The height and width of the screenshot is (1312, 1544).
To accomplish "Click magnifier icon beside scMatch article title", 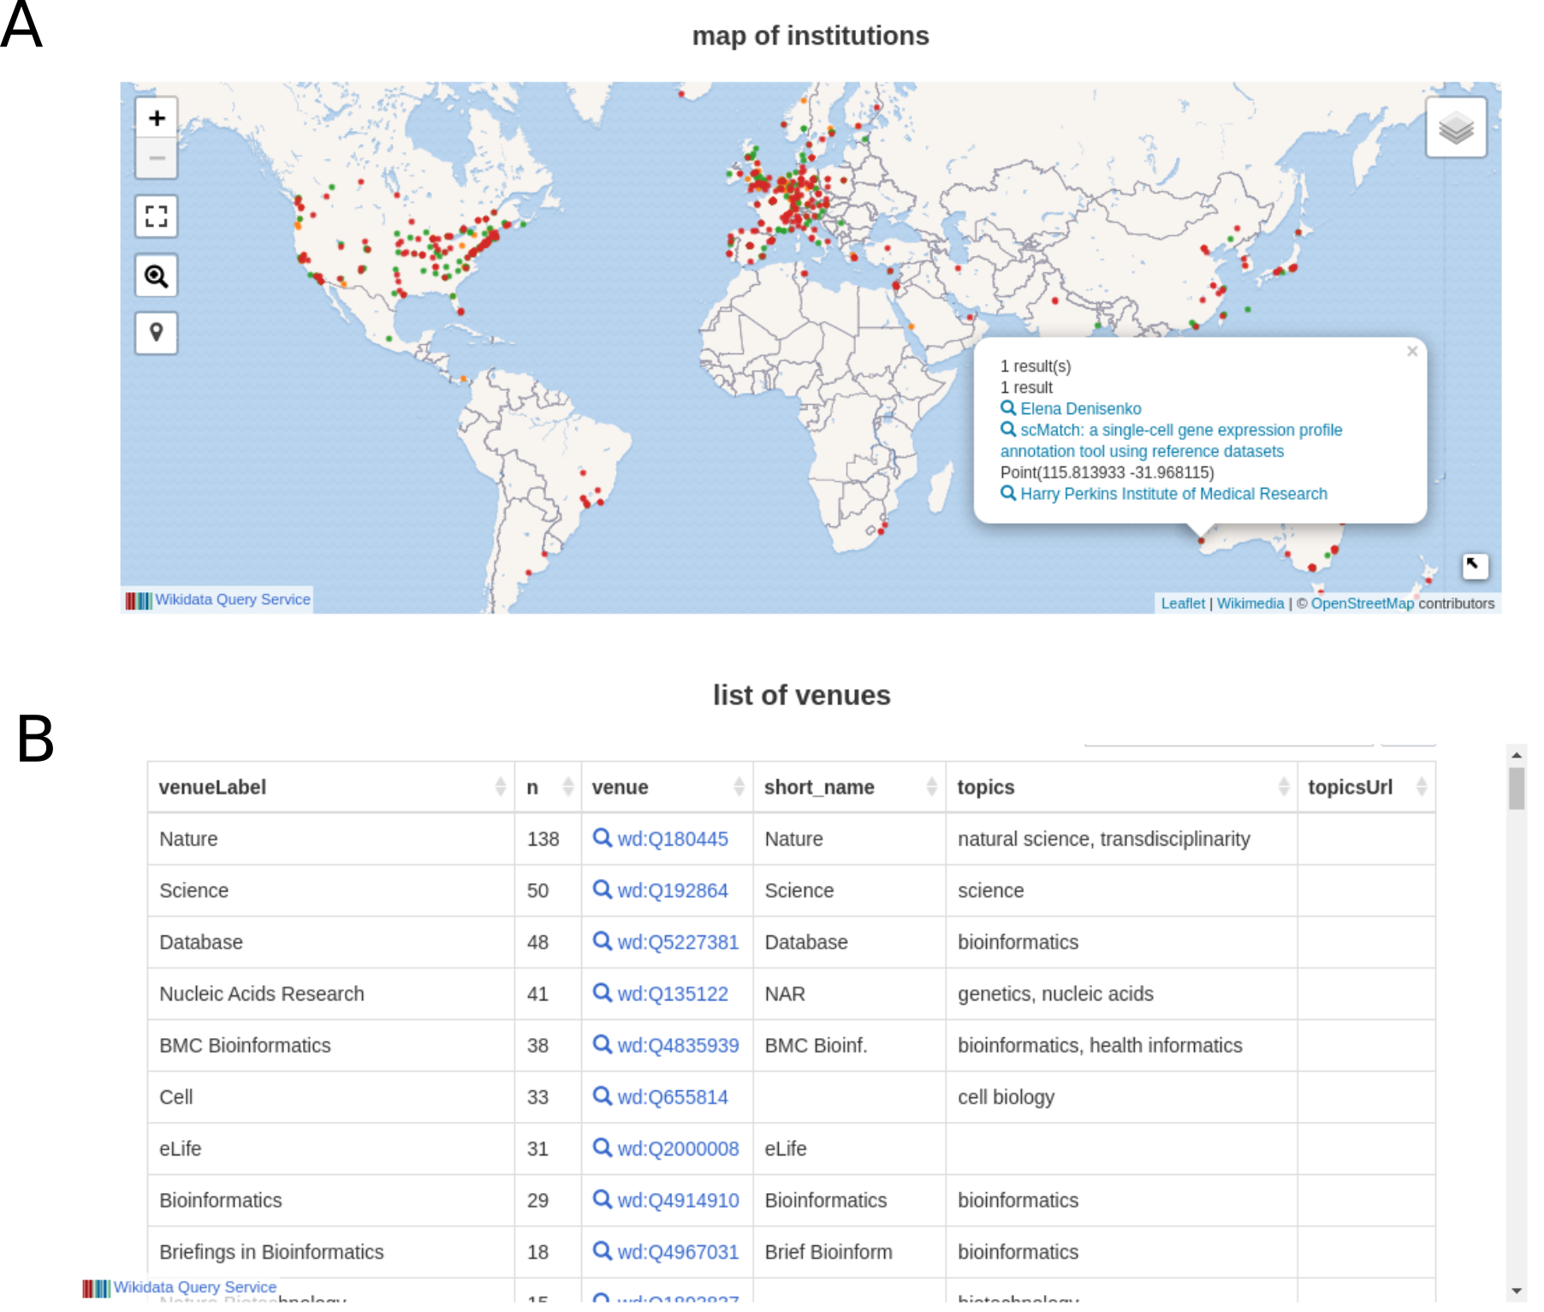I will point(1008,430).
